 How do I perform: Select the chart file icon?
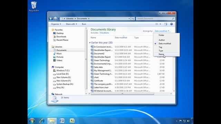pyautogui.click(x=92, y=77)
